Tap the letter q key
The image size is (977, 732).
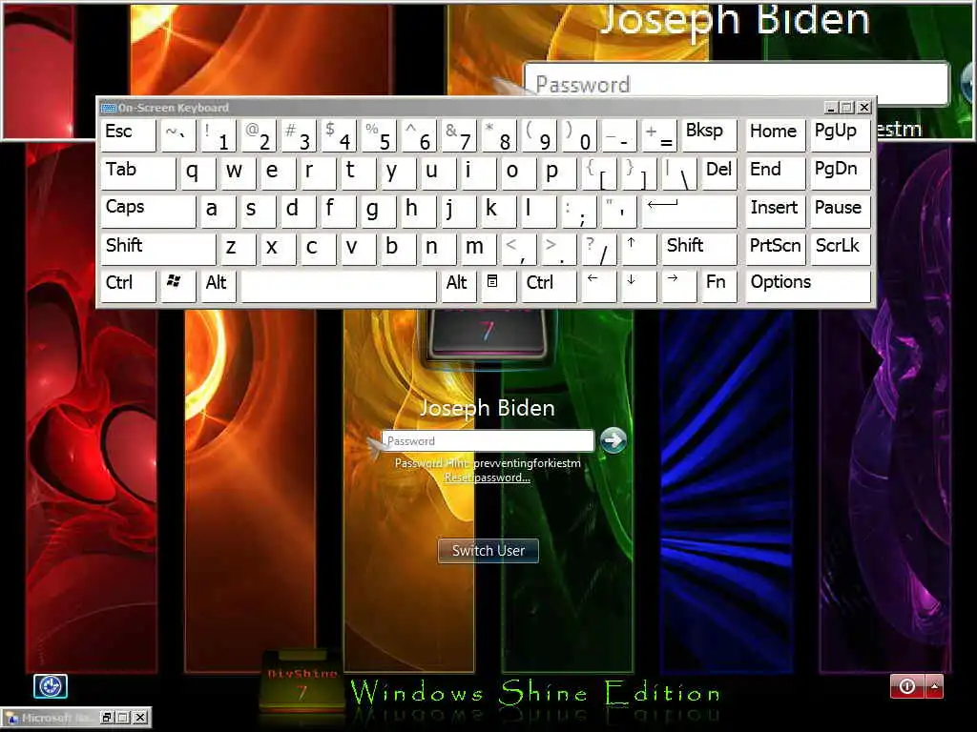[198, 173]
